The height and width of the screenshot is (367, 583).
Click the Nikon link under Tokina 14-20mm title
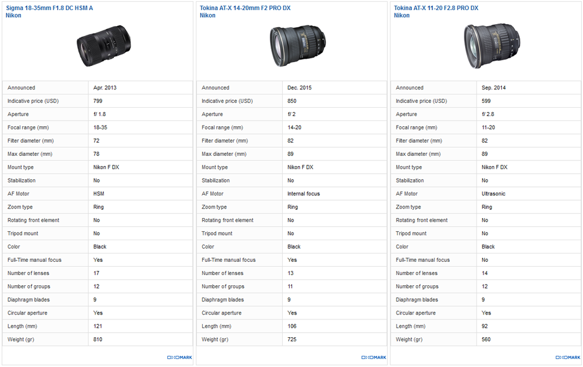(x=207, y=15)
